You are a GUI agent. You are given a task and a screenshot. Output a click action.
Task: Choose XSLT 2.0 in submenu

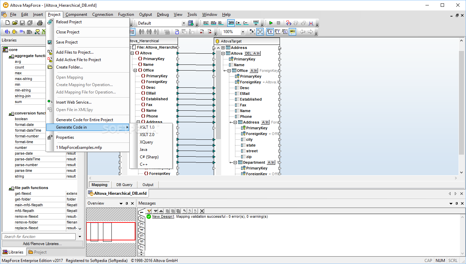pos(147,135)
